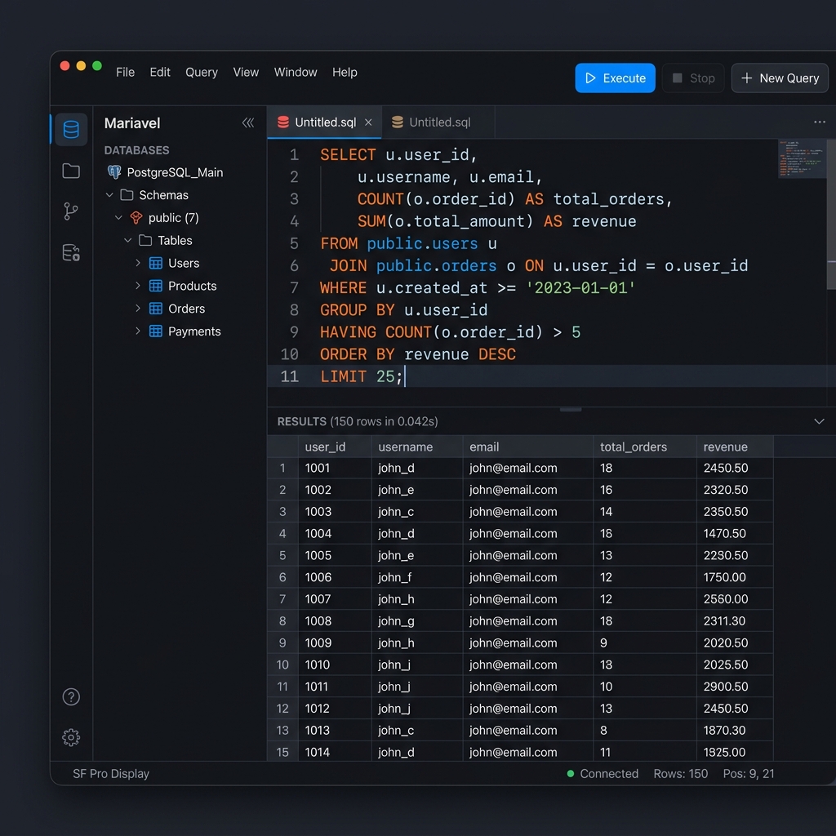
Task: Open the Databases view in the sidebar
Action: (71, 130)
